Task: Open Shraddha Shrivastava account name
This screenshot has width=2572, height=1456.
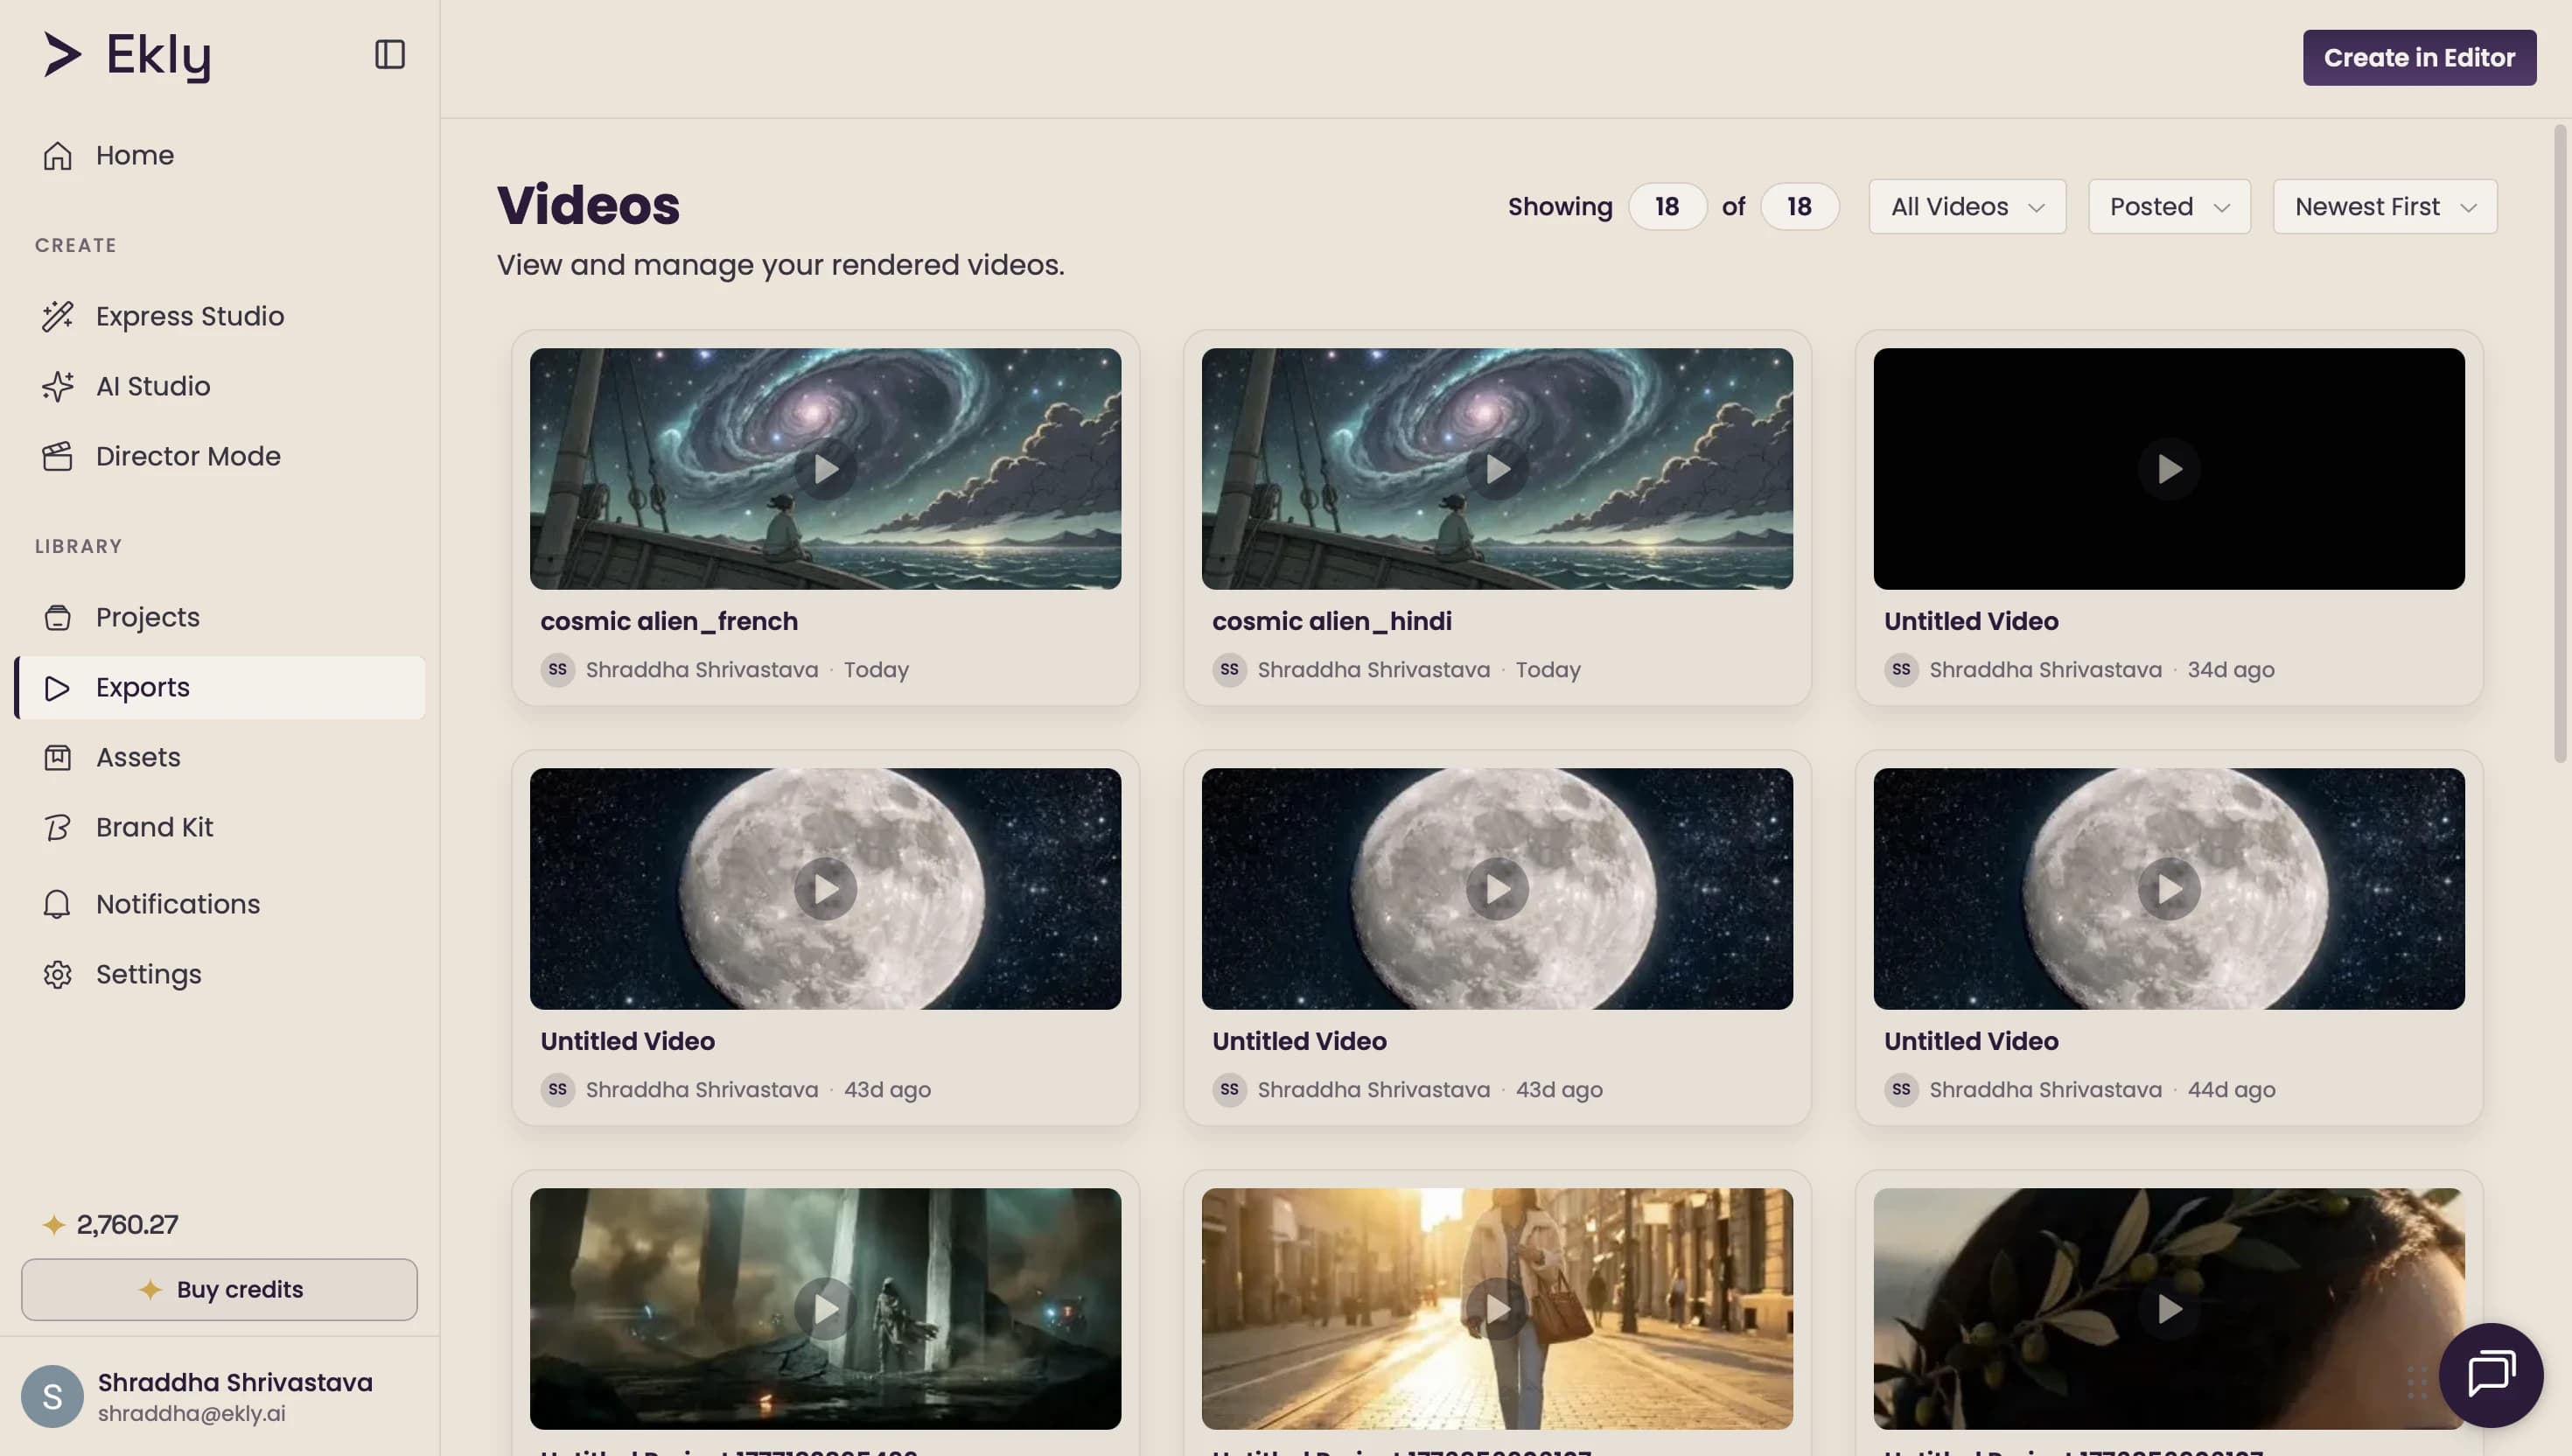Action: pos(235,1382)
